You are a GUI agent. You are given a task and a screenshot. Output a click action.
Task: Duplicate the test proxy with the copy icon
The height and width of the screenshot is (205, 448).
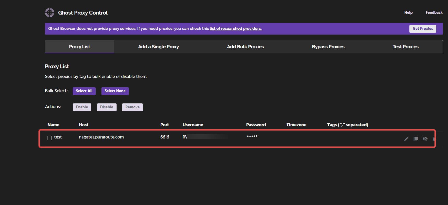[x=416, y=139]
